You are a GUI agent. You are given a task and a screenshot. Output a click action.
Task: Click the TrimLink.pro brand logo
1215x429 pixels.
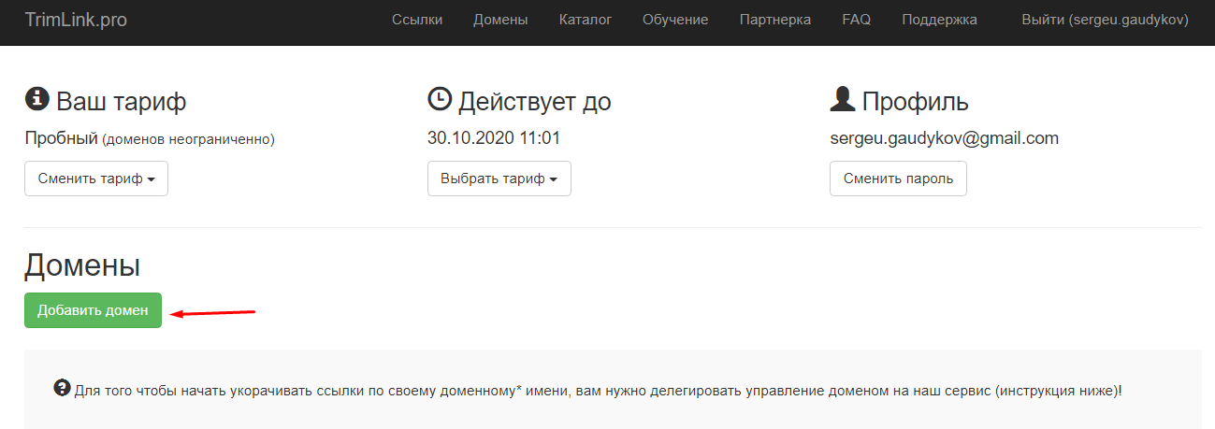click(76, 20)
